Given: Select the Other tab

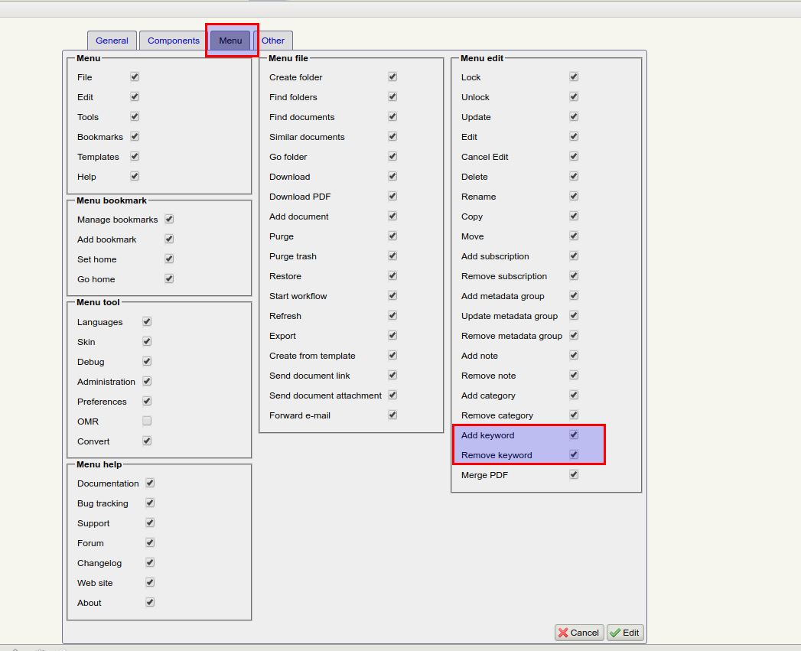Looking at the screenshot, I should (273, 41).
